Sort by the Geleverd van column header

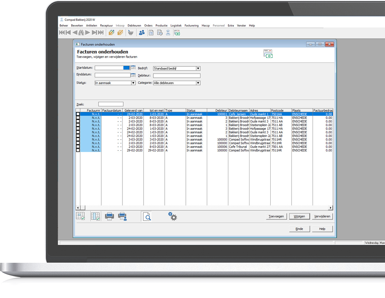[x=133, y=110]
